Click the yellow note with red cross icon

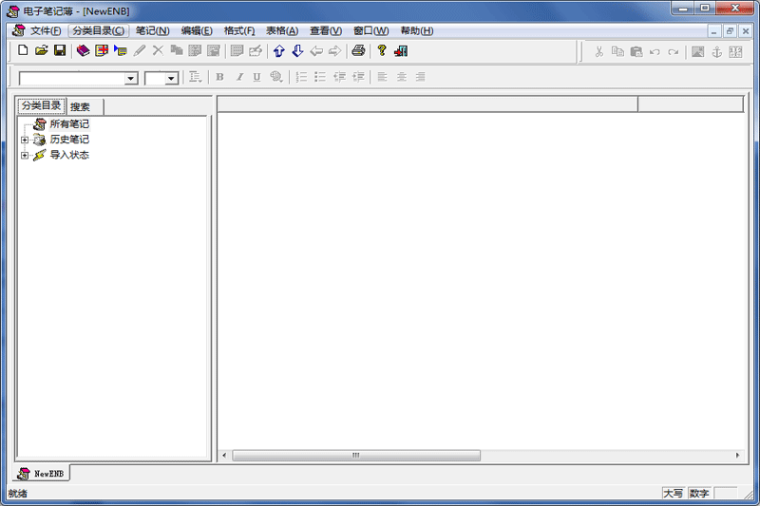pos(102,50)
